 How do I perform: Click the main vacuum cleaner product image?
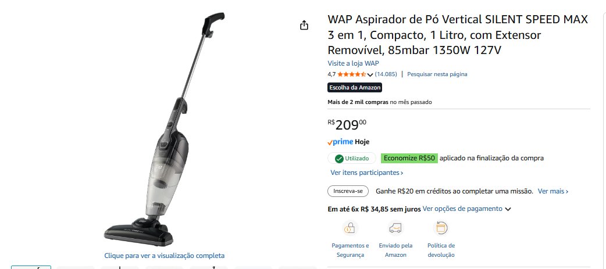click(164, 130)
